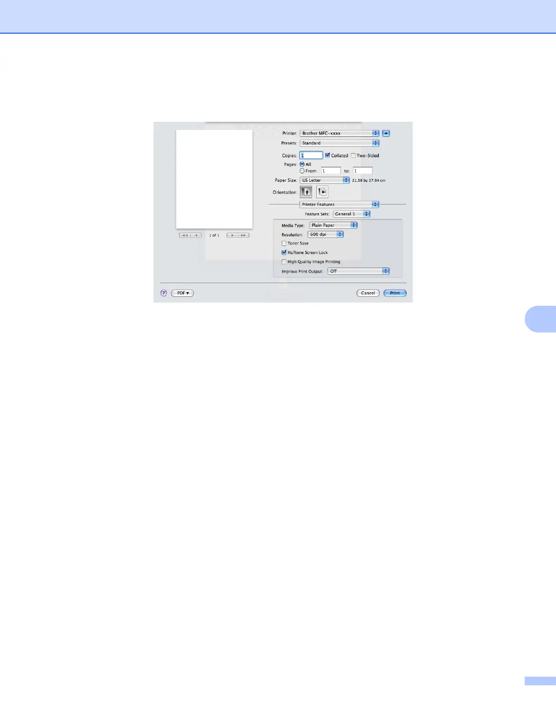Image resolution: width=556 pixels, height=718 pixels.
Task: Open the Printer Features options menu
Action: [339, 204]
